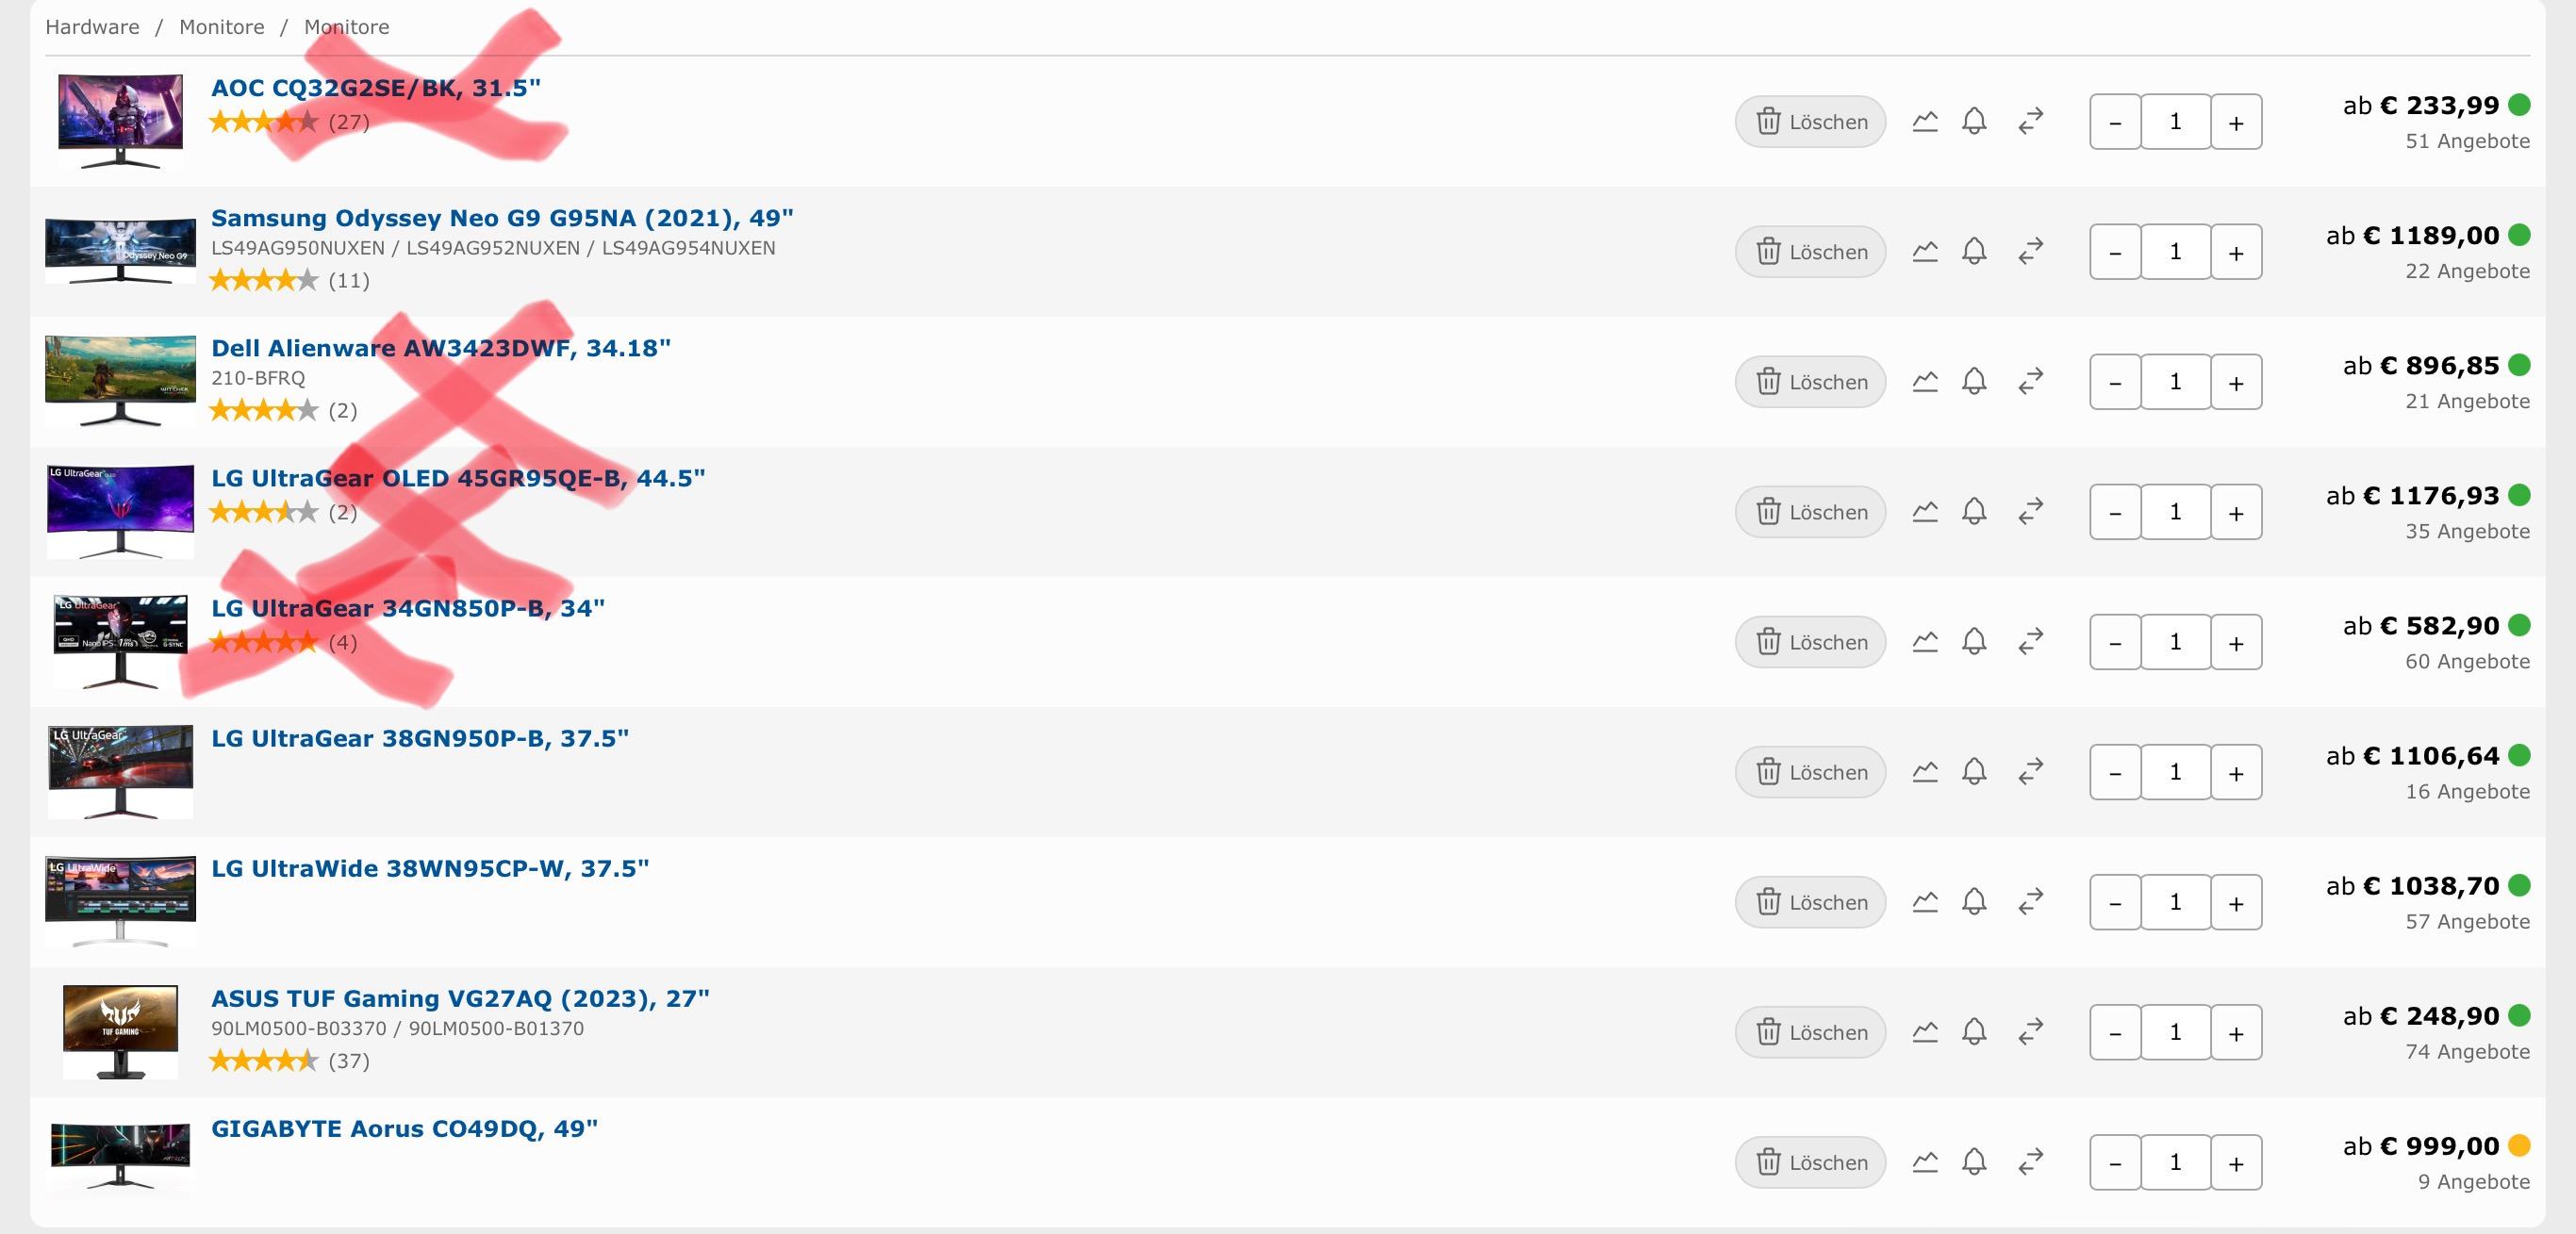Open the Dell Alienware AW3423DWF product link
Image resolution: width=2576 pixels, height=1234 pixels.
click(x=440, y=348)
